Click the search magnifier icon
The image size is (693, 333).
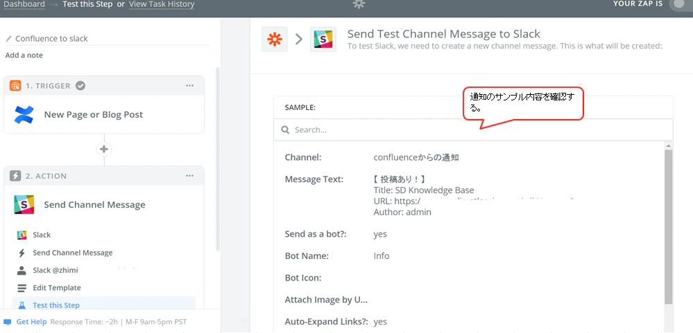[286, 130]
